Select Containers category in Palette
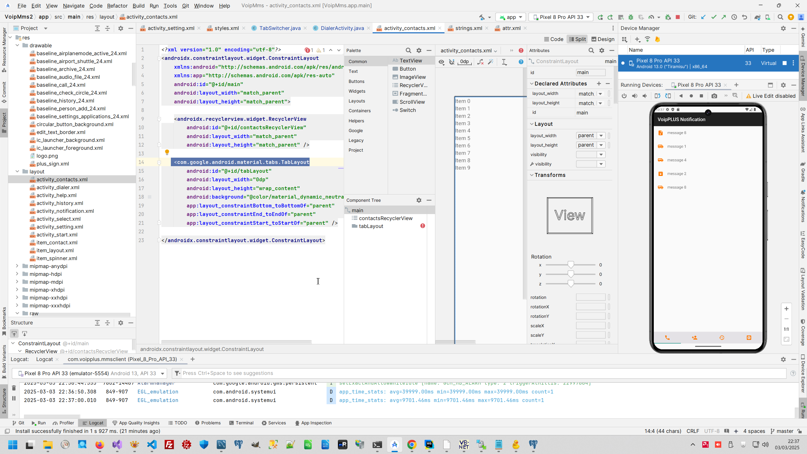 tap(359, 111)
